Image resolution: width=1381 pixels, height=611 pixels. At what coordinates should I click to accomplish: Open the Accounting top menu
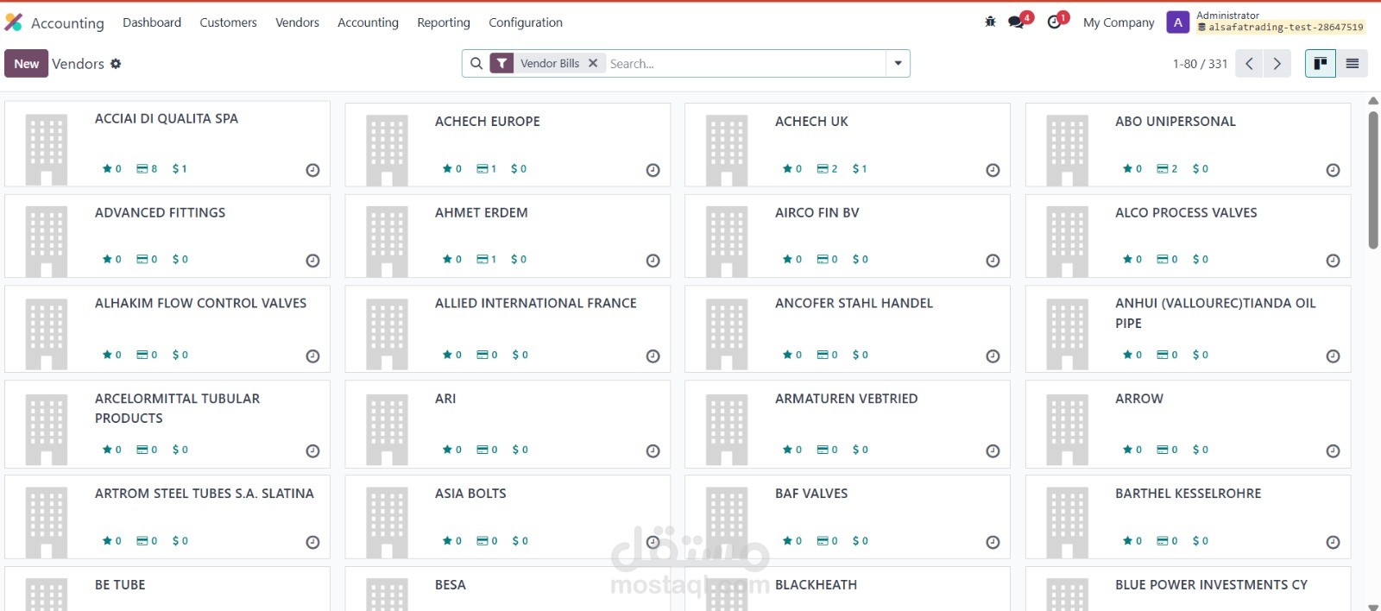pos(368,22)
